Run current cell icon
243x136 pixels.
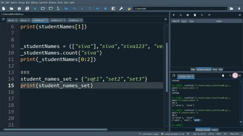(x=43, y=9)
